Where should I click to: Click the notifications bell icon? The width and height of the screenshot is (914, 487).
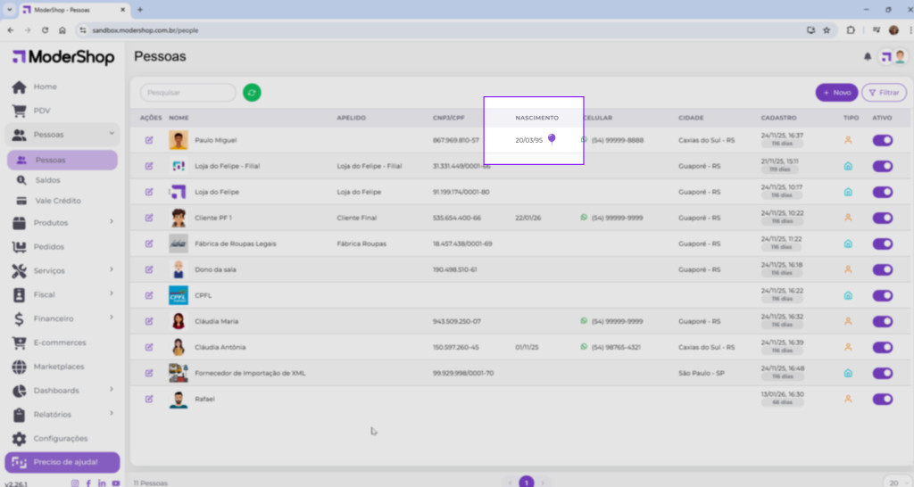coord(867,57)
